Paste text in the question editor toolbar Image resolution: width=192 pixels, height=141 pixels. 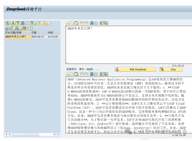[x=76, y=23]
